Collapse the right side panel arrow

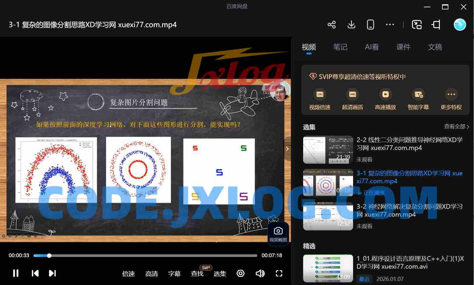pos(287,149)
